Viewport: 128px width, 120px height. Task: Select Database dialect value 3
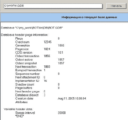point(45,95)
